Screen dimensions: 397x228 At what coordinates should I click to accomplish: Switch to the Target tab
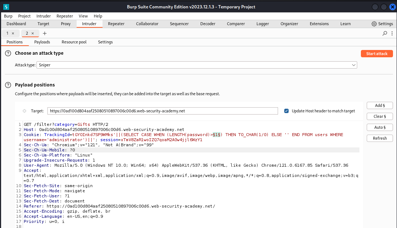pyautogui.click(x=43, y=24)
